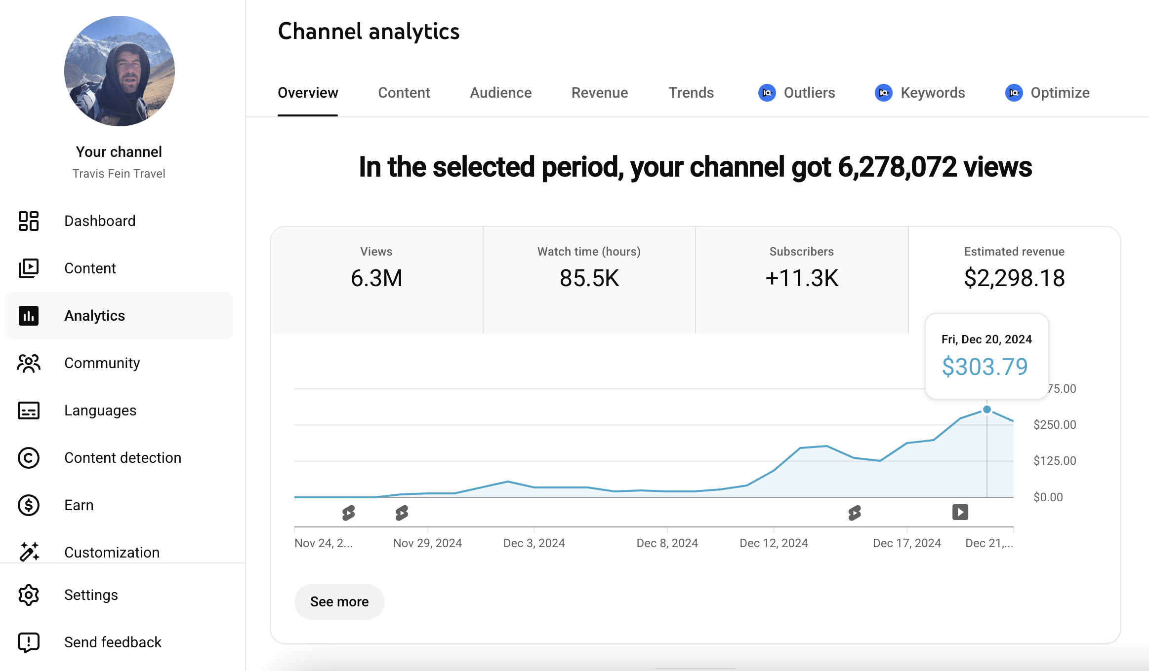Image resolution: width=1149 pixels, height=671 pixels.
Task: Click the Keywords tab's blue badge icon
Action: 884,93
